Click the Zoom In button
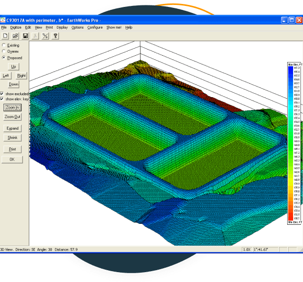The height and width of the screenshot is (282, 303). tap(12, 107)
